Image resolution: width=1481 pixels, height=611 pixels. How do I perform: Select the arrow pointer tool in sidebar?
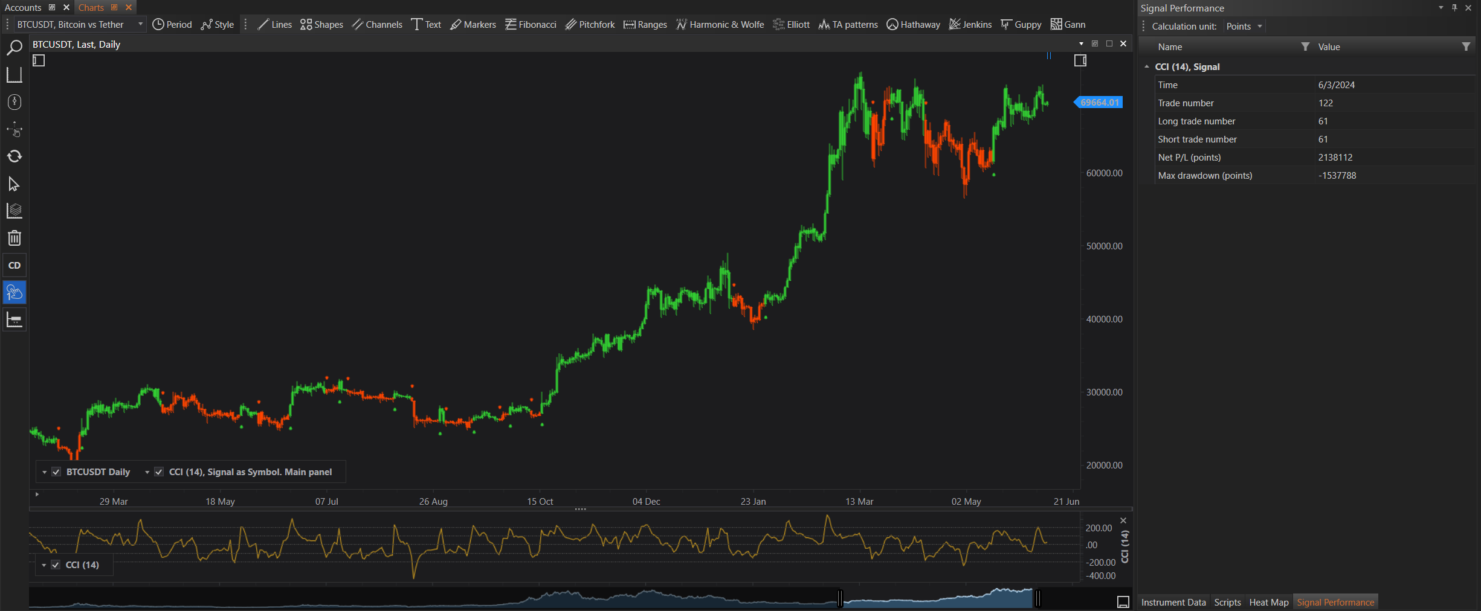15,184
